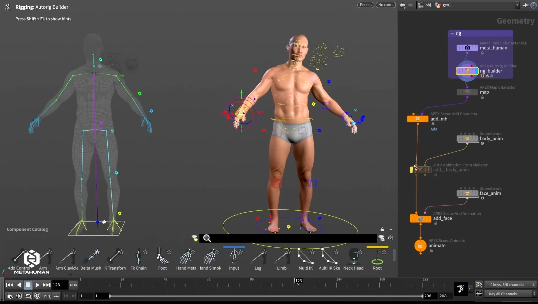The image size is (538, 304).
Task: Choose the Leg component icon
Action: [x=258, y=257]
